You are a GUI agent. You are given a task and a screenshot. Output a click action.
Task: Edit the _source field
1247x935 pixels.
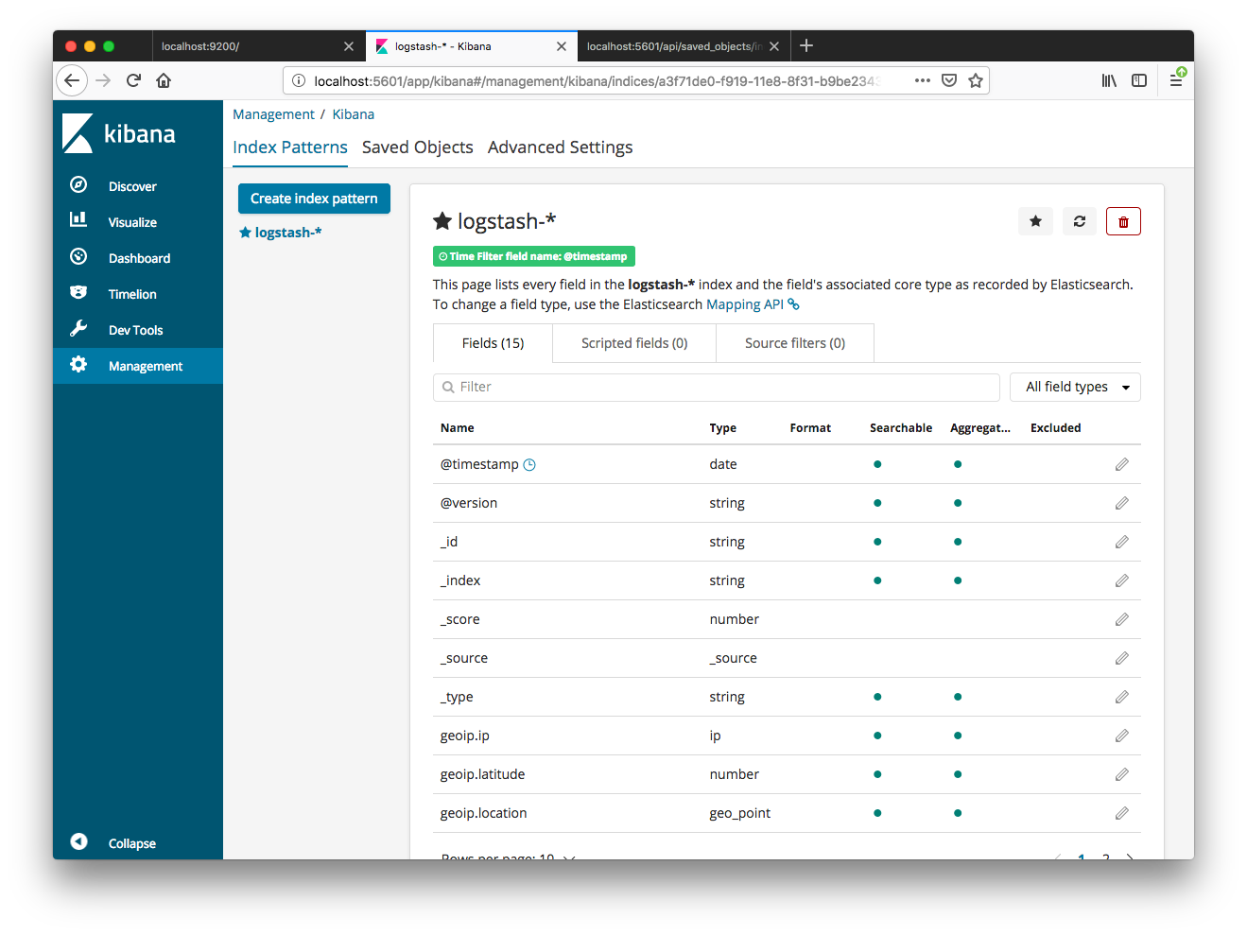(x=1121, y=658)
